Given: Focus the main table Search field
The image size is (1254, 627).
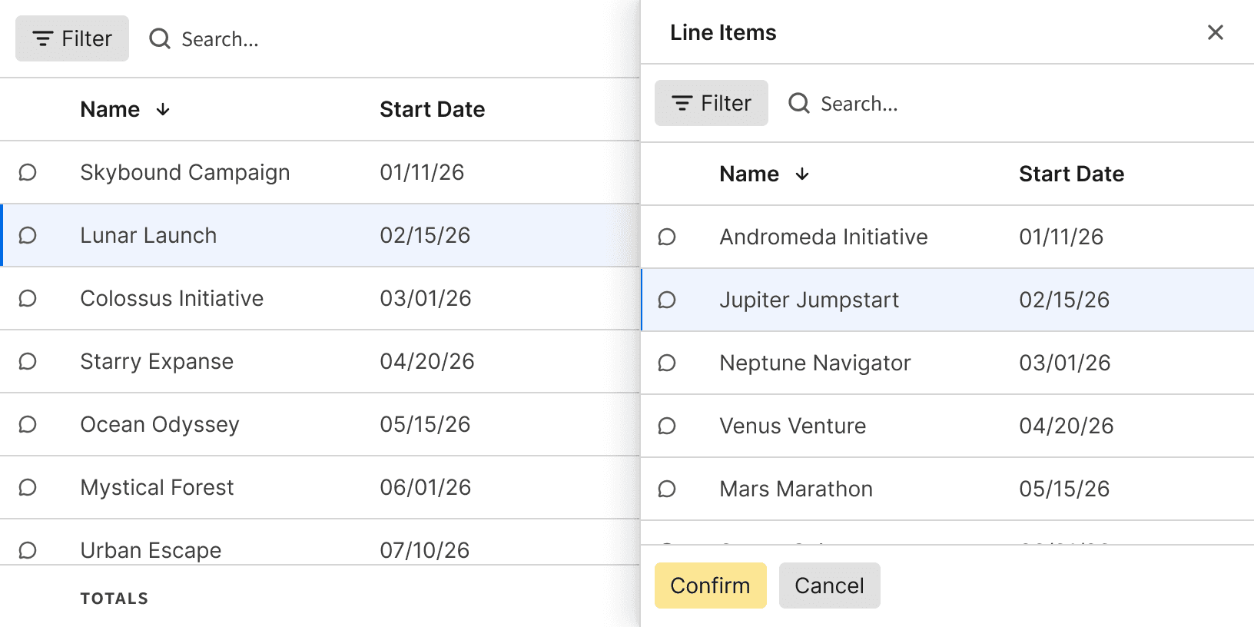Looking at the screenshot, I should (x=220, y=39).
